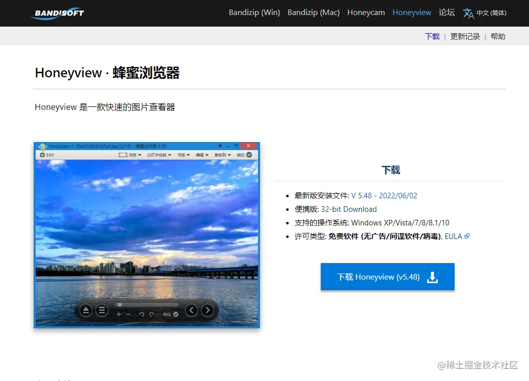Open the 帮助 help tab
529x381 pixels.
point(498,36)
